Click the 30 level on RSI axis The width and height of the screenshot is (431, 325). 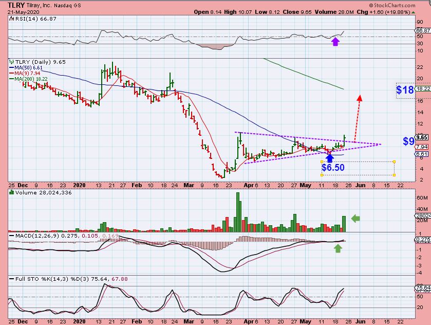click(x=420, y=44)
